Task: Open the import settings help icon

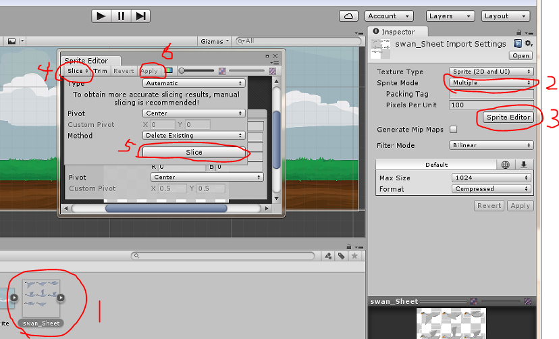Action: pyautogui.click(x=518, y=43)
